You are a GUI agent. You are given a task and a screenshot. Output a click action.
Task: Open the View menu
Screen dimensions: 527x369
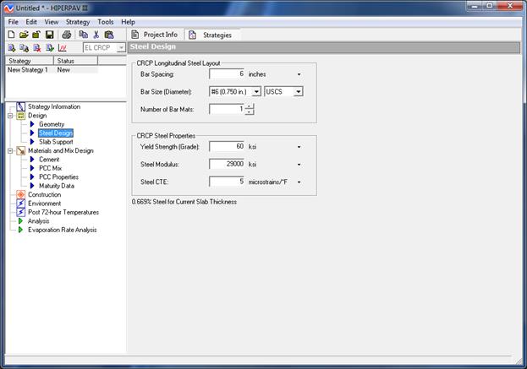(52, 22)
